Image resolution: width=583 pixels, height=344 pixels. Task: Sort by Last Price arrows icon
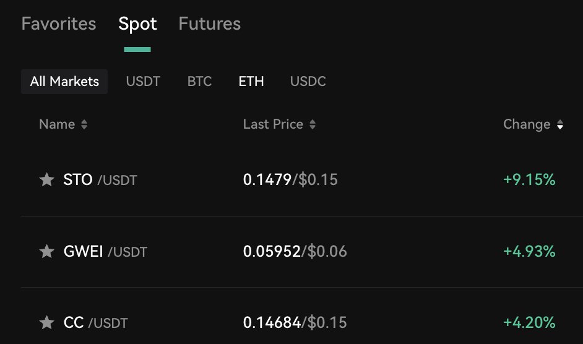pos(313,124)
